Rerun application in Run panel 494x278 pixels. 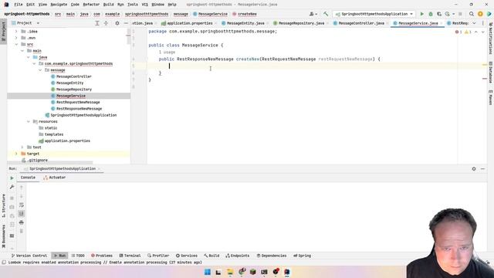[x=12, y=178]
